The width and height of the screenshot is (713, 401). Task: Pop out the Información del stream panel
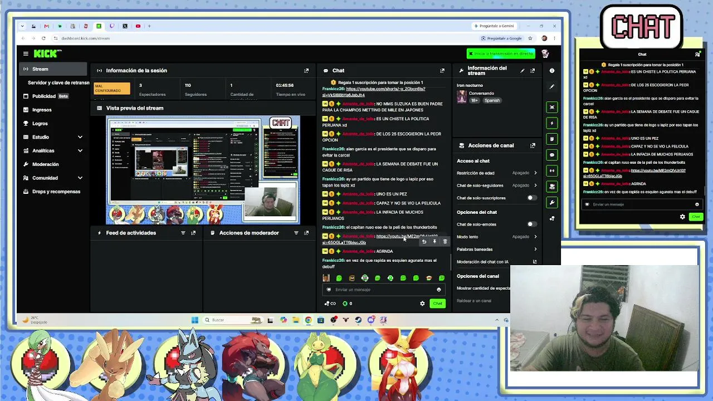click(533, 71)
